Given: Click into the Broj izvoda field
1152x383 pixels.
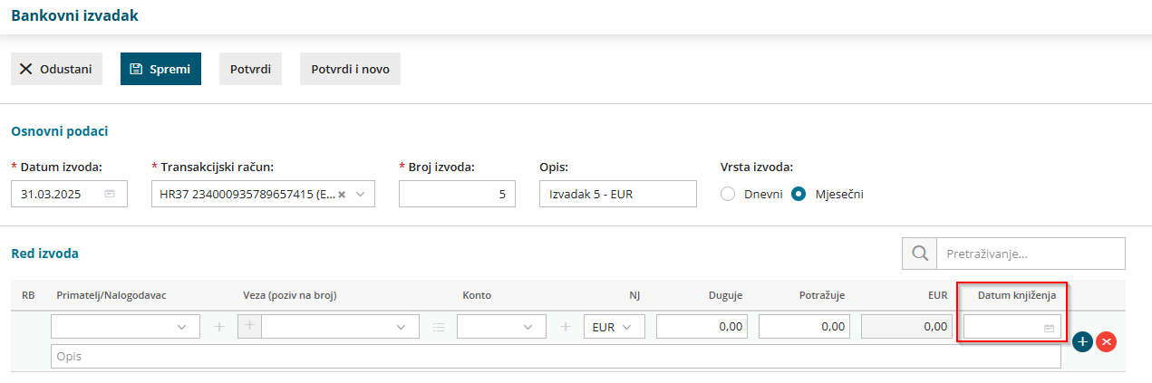Looking at the screenshot, I should (457, 194).
